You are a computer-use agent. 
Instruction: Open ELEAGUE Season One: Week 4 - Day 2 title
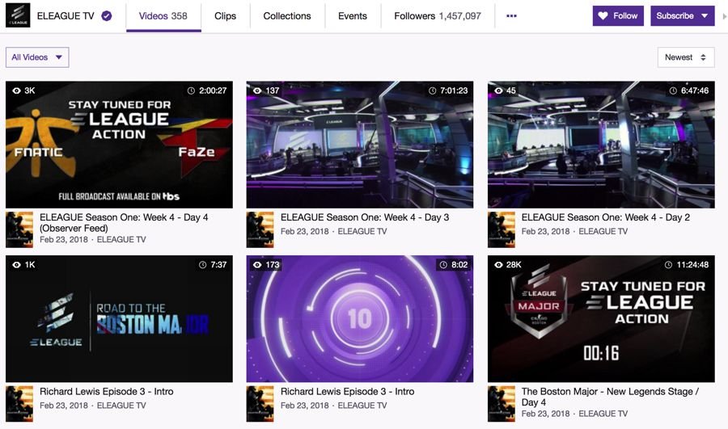click(x=605, y=217)
